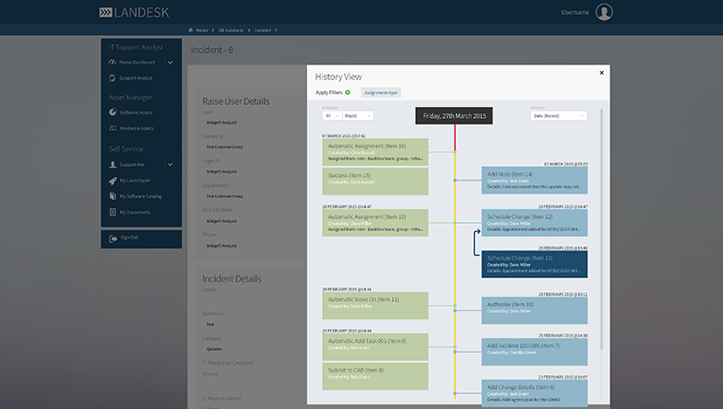Open My Launchpad rocket icon
The image size is (723, 409).
click(113, 181)
